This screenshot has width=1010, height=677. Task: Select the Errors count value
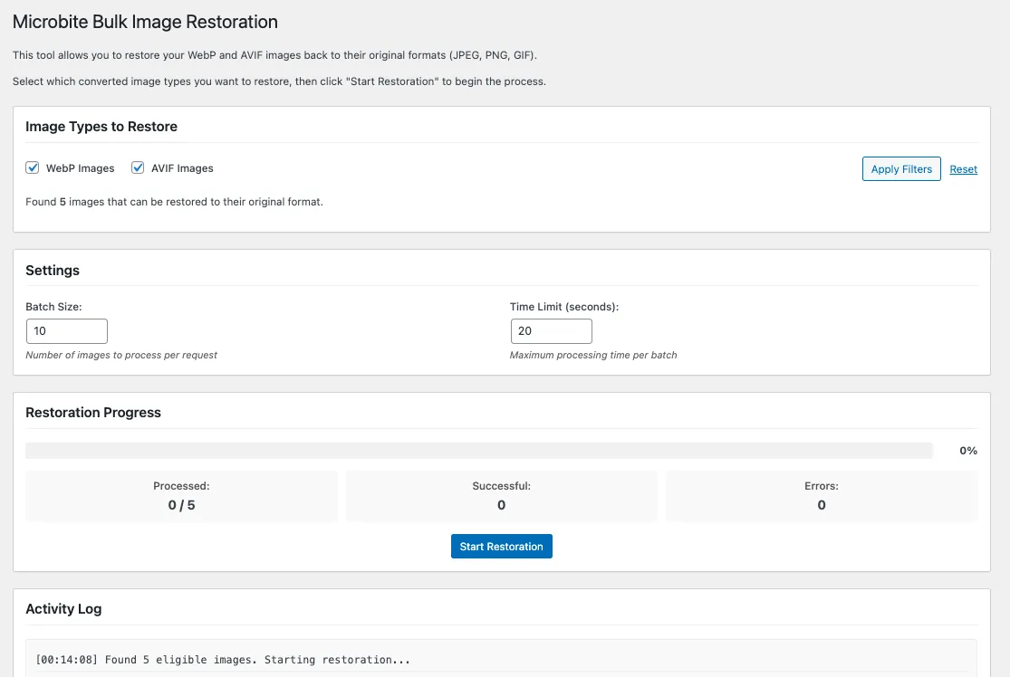[x=822, y=505]
